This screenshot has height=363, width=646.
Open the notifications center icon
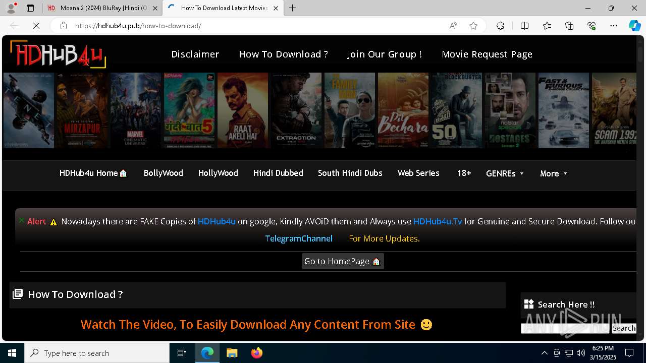pos(629,353)
